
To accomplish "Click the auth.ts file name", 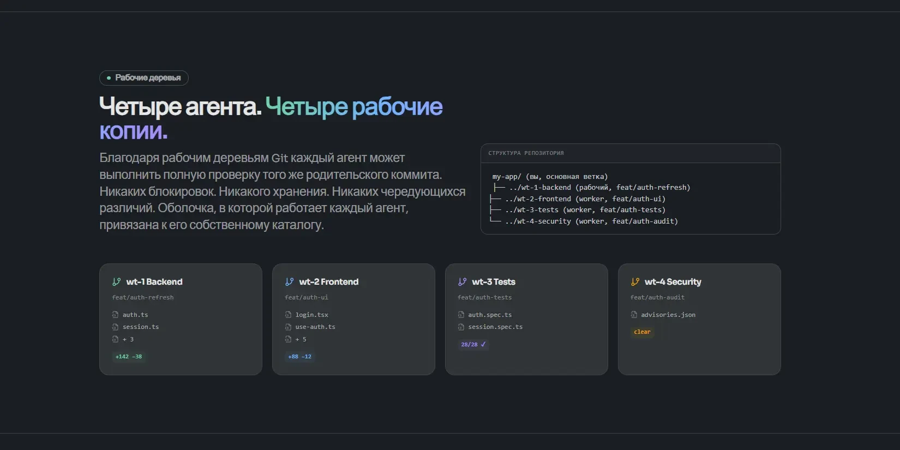I will (x=135, y=315).
